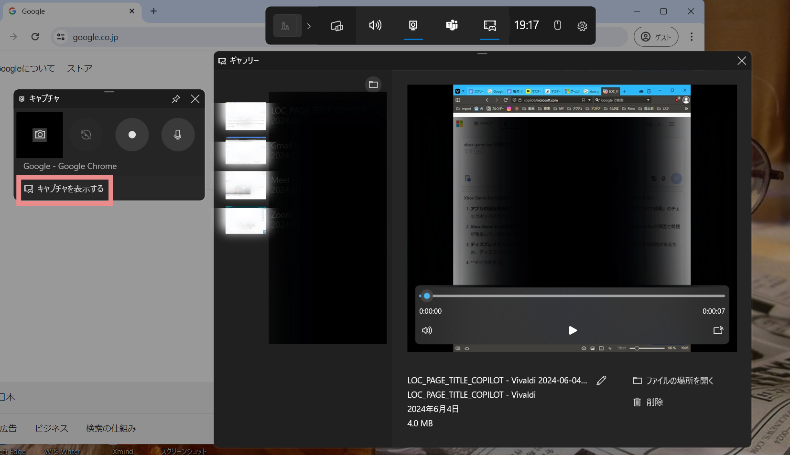Delete the clip with 削除
This screenshot has height=455, width=790.
(648, 402)
